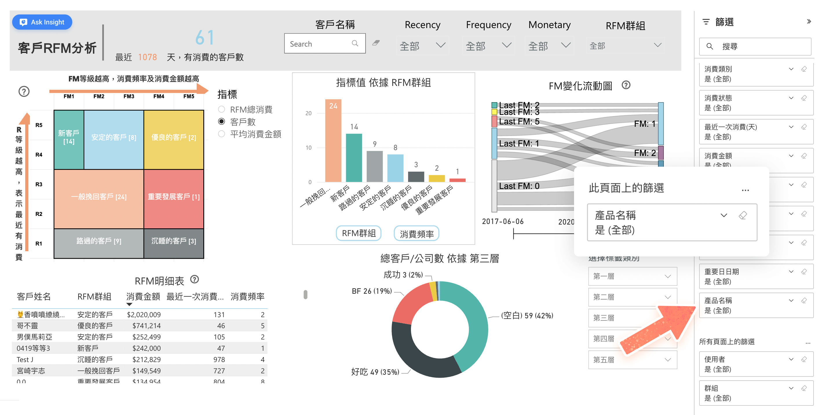Expand the 產品名稱 filter in popup card
This screenshot has width=826, height=415.
click(x=724, y=215)
